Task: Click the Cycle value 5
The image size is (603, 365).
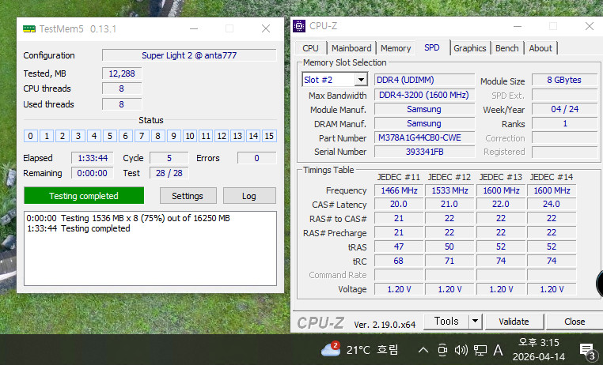Action: (169, 158)
